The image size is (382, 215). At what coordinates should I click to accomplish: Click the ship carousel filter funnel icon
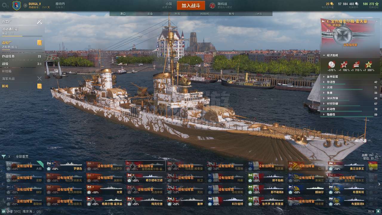(x=4, y=156)
